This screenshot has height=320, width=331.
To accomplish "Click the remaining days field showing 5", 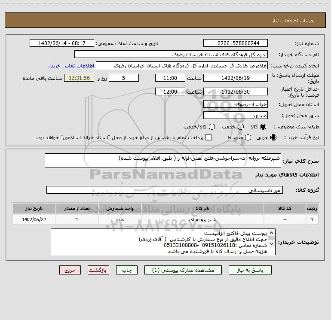I will (124, 78).
